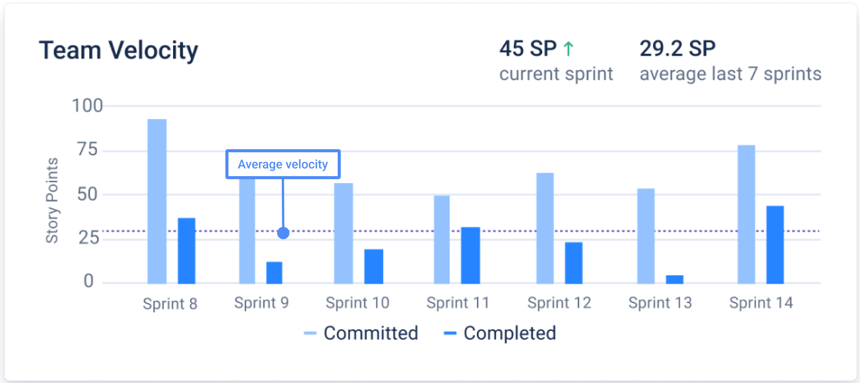Click the Committed legend color swatch
Screen dimensions: 860x383
[310, 333]
